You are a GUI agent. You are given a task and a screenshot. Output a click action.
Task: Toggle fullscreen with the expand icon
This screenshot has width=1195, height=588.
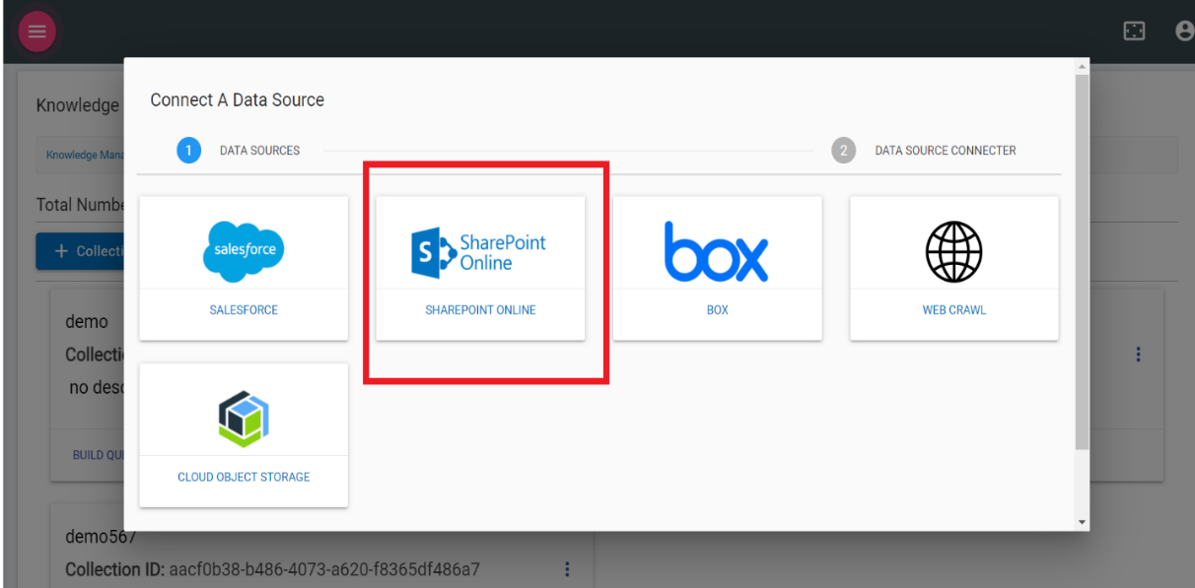[1133, 31]
